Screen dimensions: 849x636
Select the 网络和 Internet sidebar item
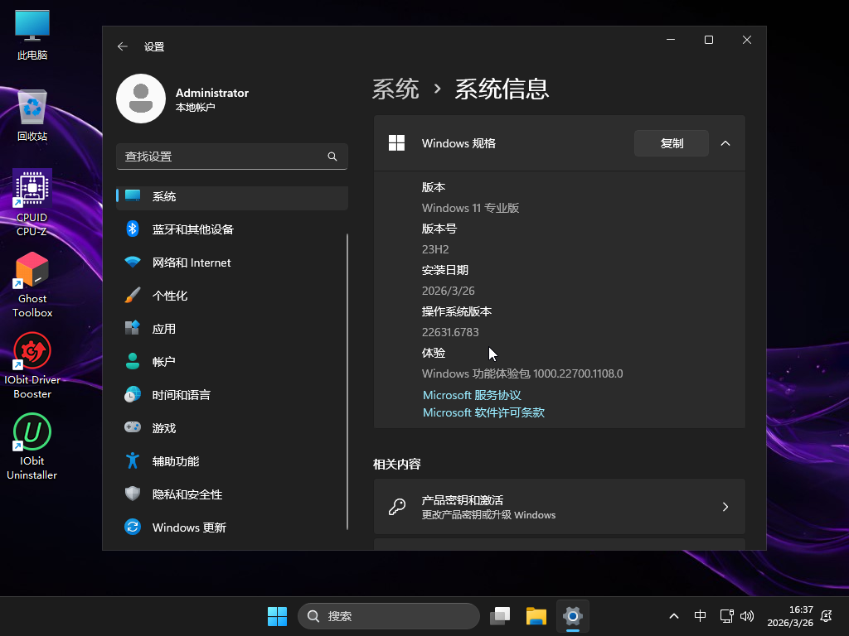tap(191, 263)
